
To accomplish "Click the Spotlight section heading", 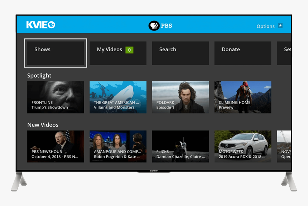I will (x=39, y=76).
